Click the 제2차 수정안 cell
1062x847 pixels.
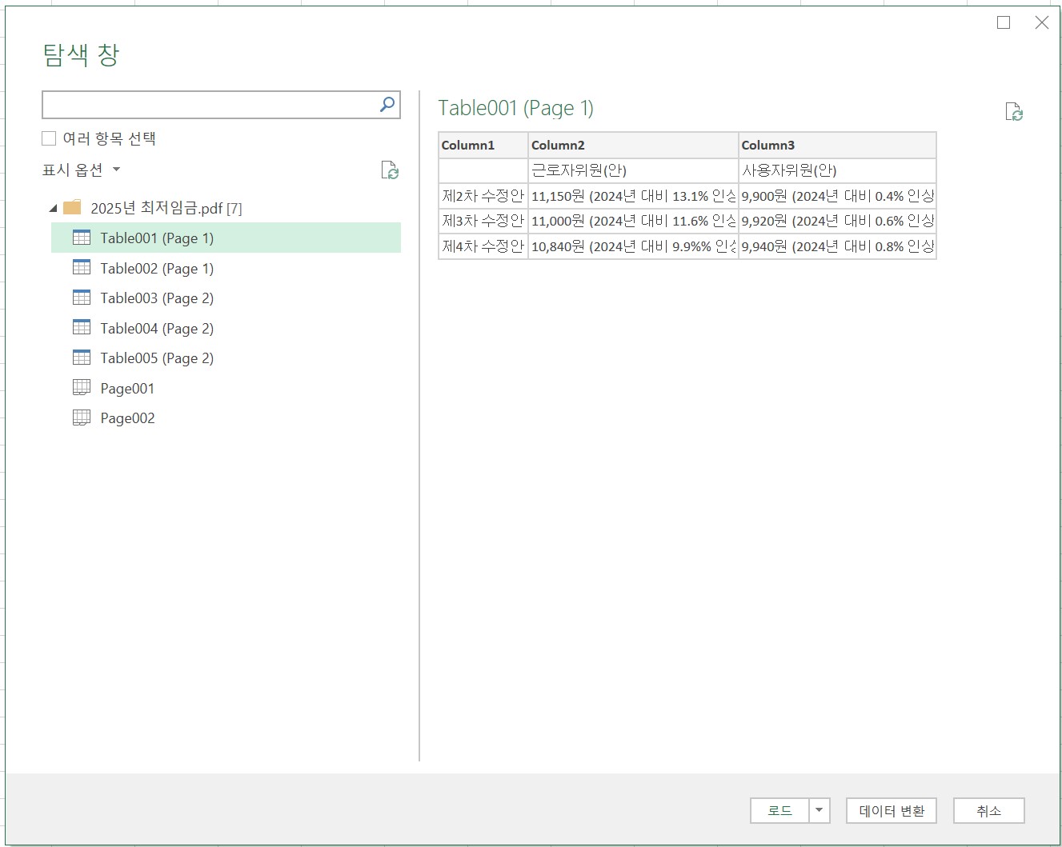(x=483, y=196)
